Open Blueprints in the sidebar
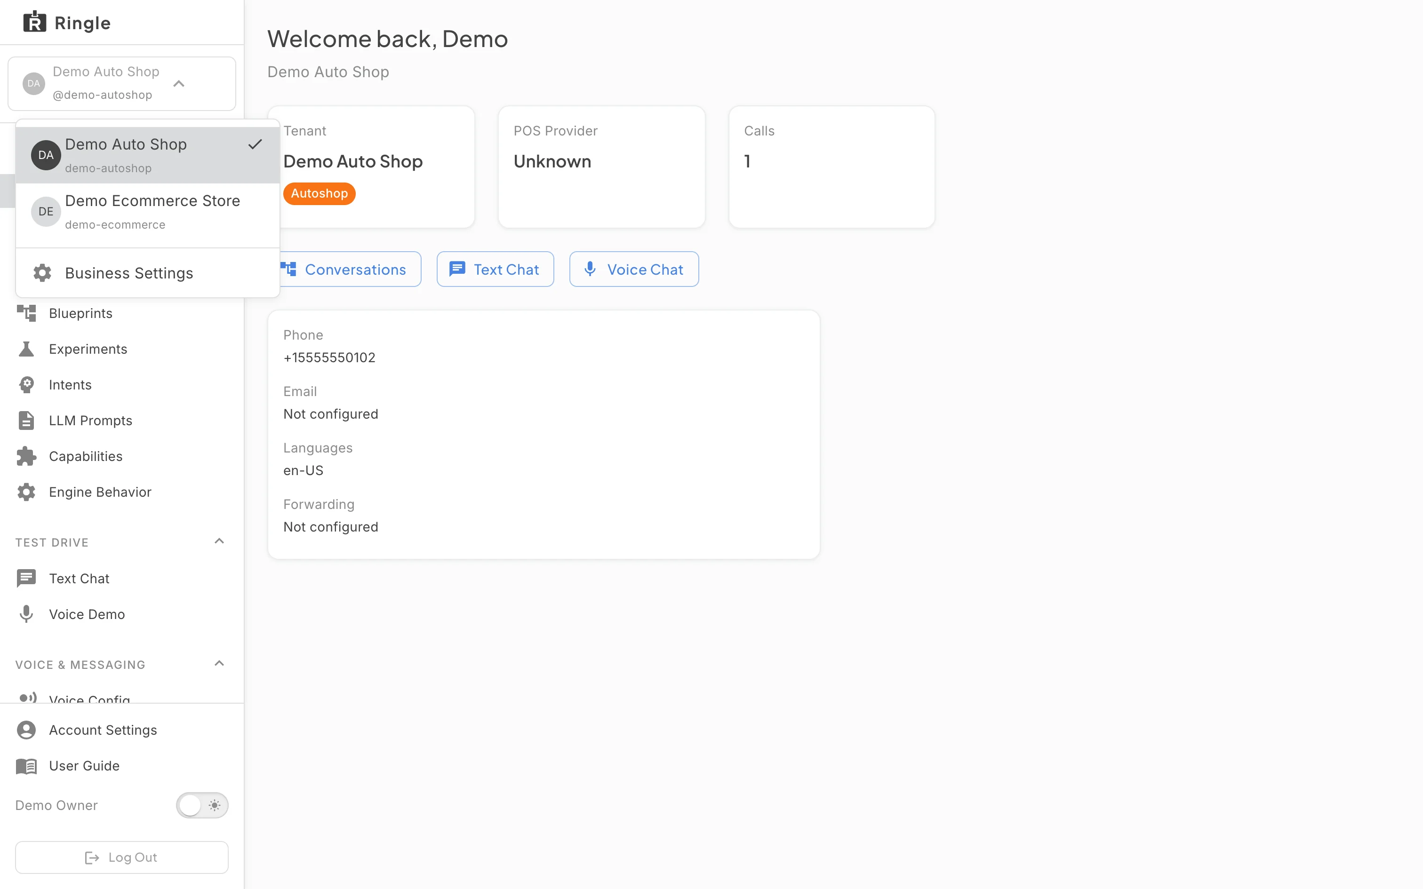Screen dimensions: 1423x889 click(x=122, y=313)
